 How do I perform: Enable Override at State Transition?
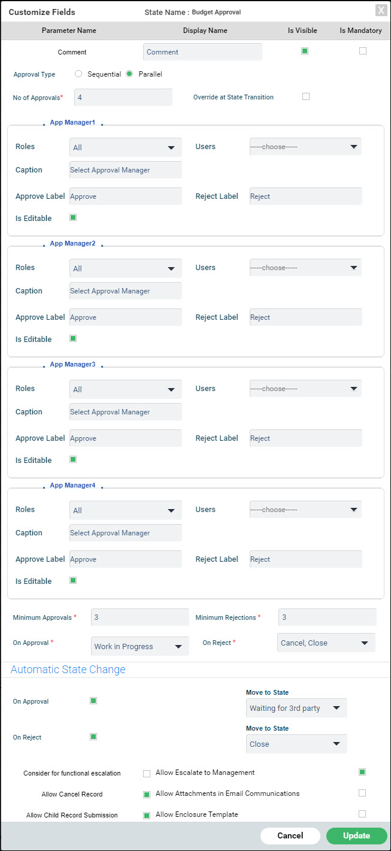point(306,96)
